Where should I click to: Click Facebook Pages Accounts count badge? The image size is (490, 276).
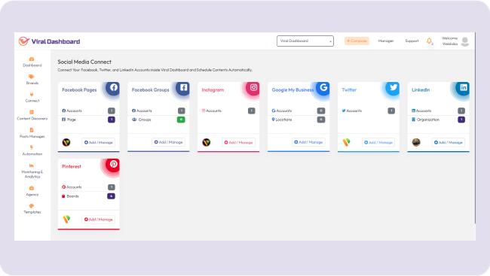[112, 111]
